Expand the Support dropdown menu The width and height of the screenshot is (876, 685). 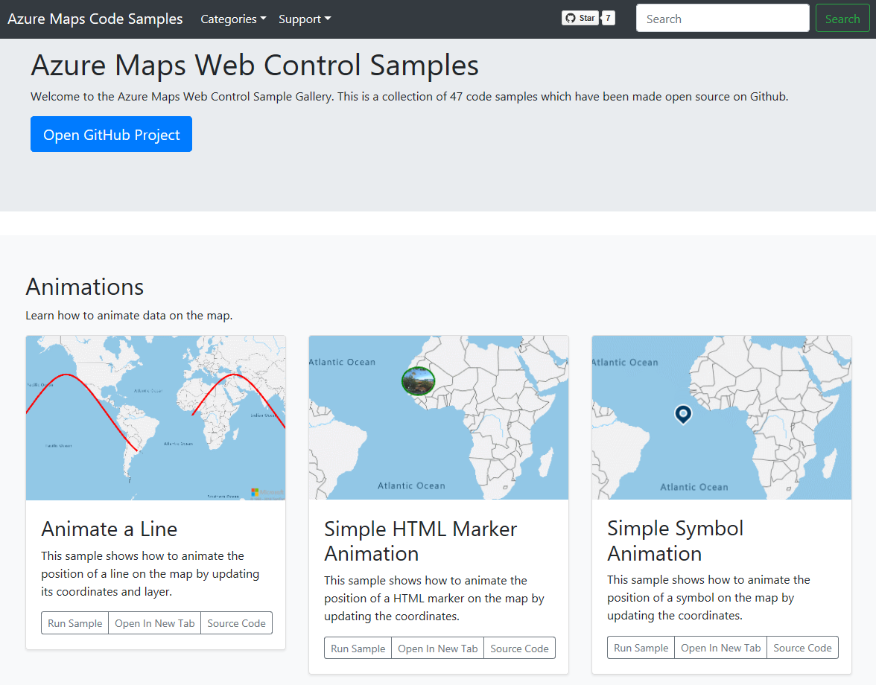pyautogui.click(x=305, y=19)
